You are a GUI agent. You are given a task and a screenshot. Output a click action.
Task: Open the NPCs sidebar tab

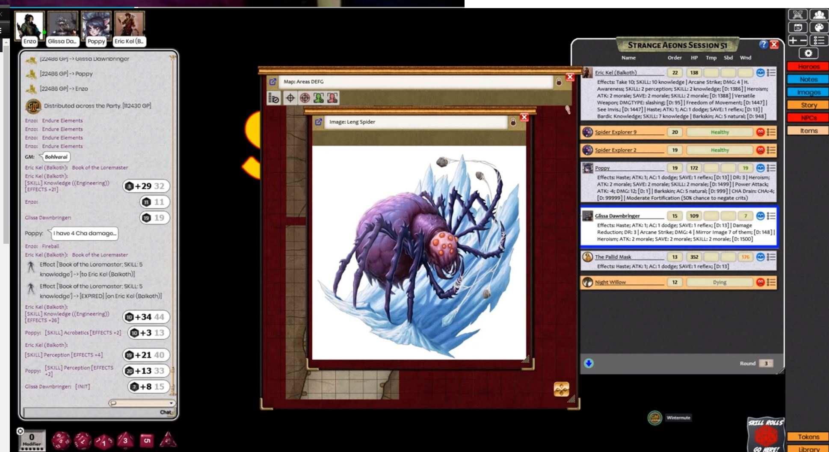coord(808,118)
